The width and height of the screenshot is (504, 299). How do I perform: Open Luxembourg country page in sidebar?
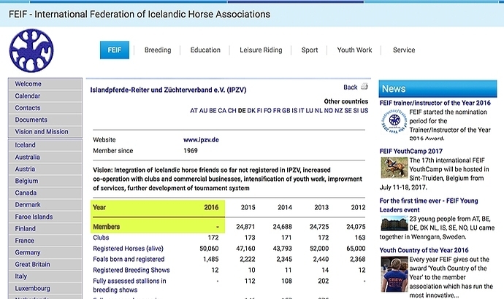tap(45, 288)
